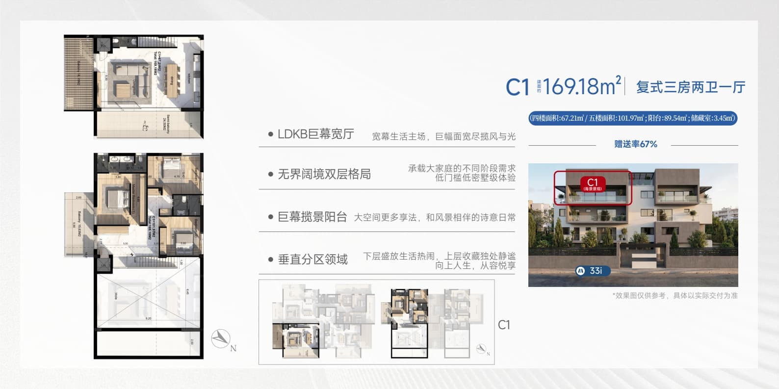Click the text 宽幕生活主场，巨幅面宽尽揽风与光
The width and height of the screenshot is (779, 389).
(x=443, y=136)
